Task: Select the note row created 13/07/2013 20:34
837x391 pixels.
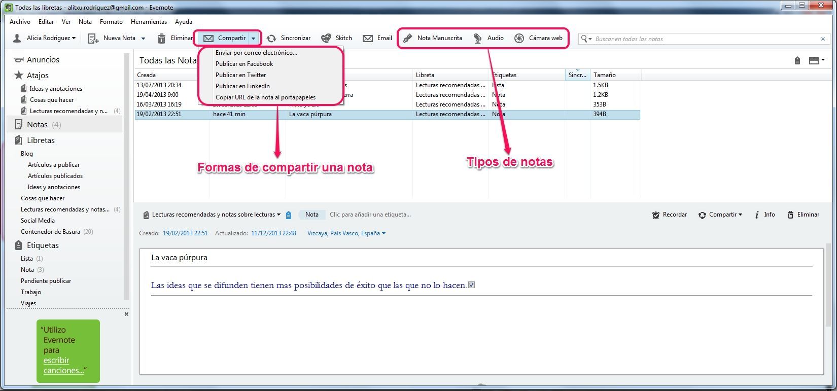Action: click(388, 85)
